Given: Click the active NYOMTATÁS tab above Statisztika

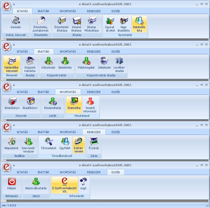Looking at the screenshot, I should pos(68,92).
